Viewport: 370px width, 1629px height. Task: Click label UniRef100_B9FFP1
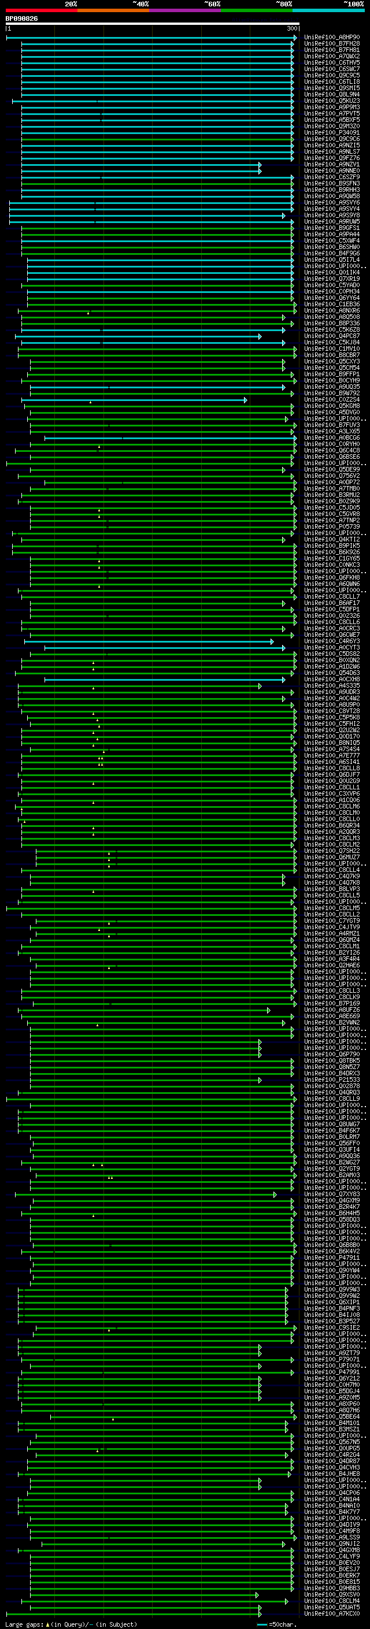click(x=332, y=374)
